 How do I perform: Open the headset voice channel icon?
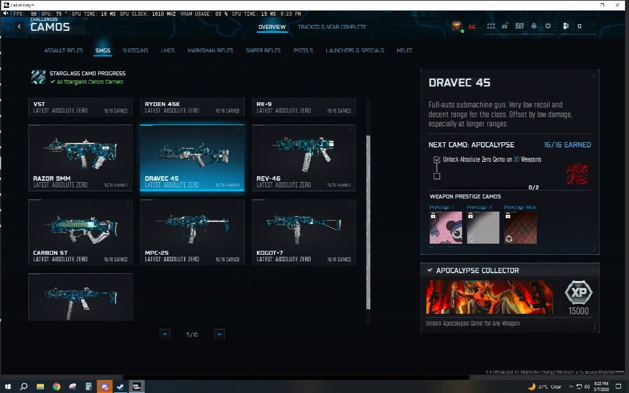point(520,26)
